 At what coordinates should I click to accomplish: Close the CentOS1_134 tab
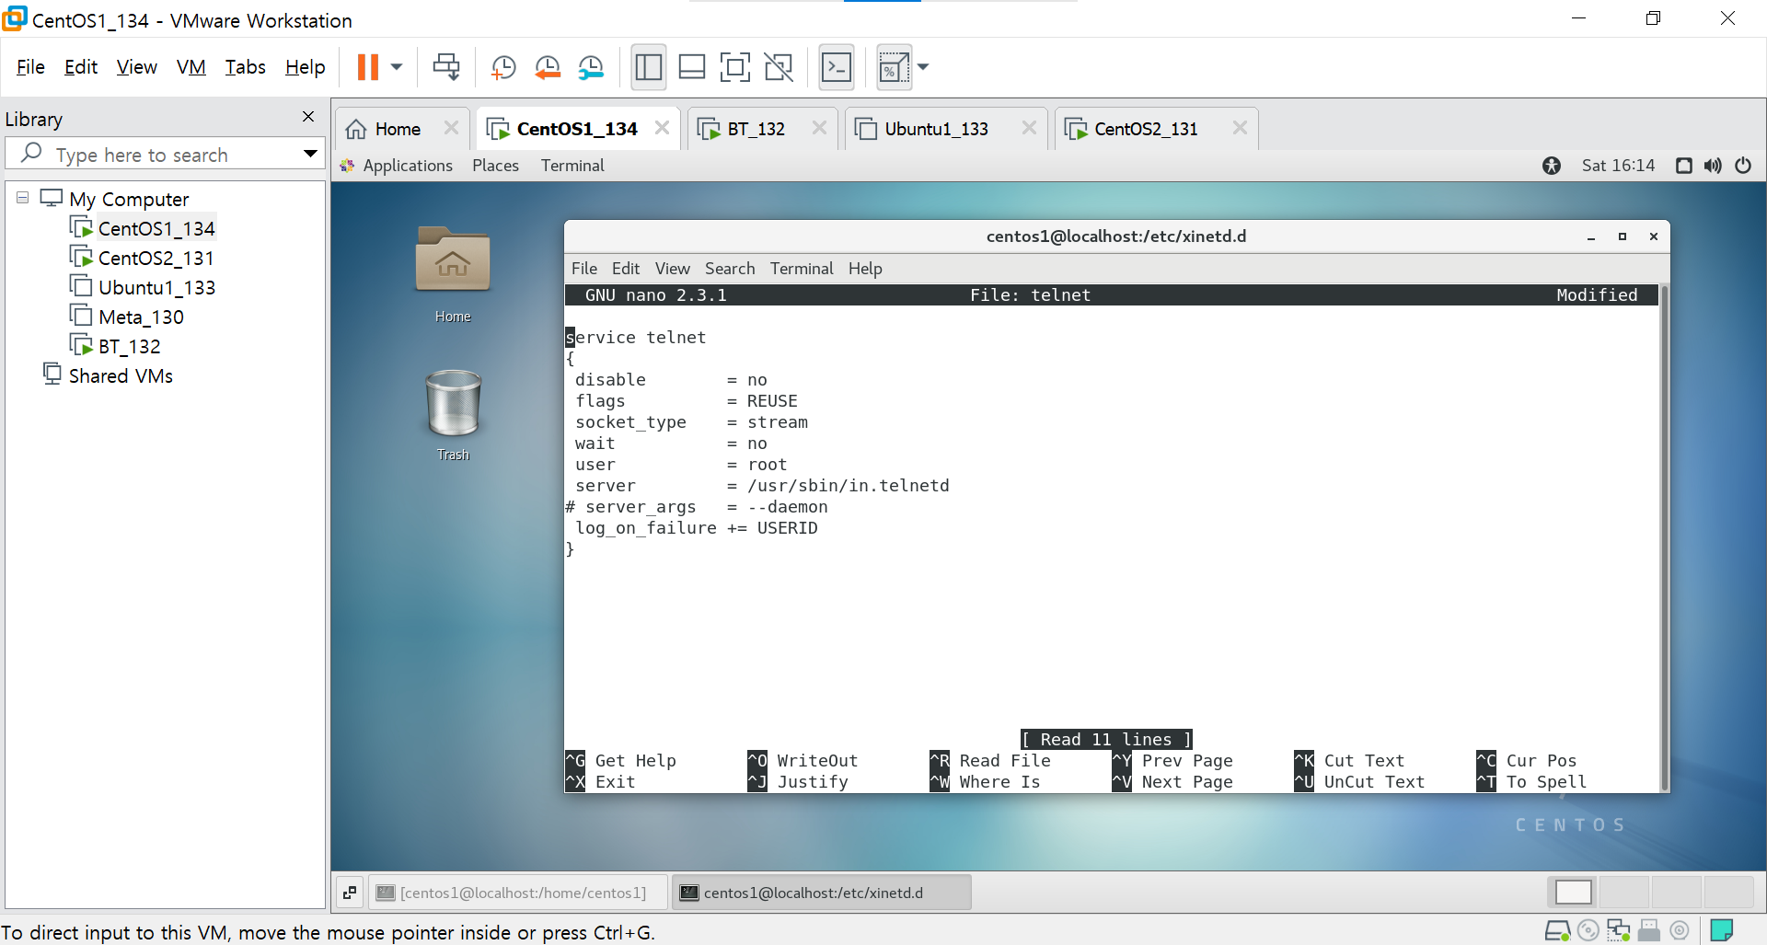(x=662, y=128)
